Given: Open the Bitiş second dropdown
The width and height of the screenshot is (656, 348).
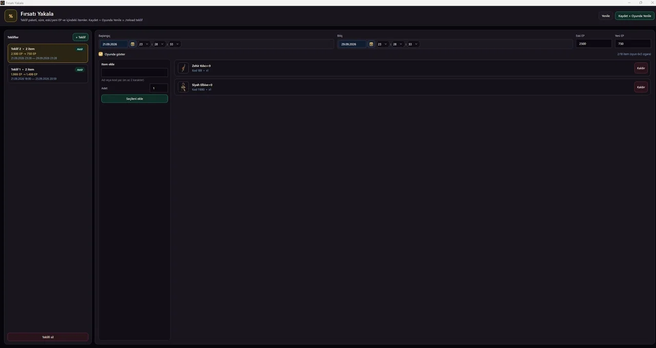Looking at the screenshot, I should coord(414,44).
